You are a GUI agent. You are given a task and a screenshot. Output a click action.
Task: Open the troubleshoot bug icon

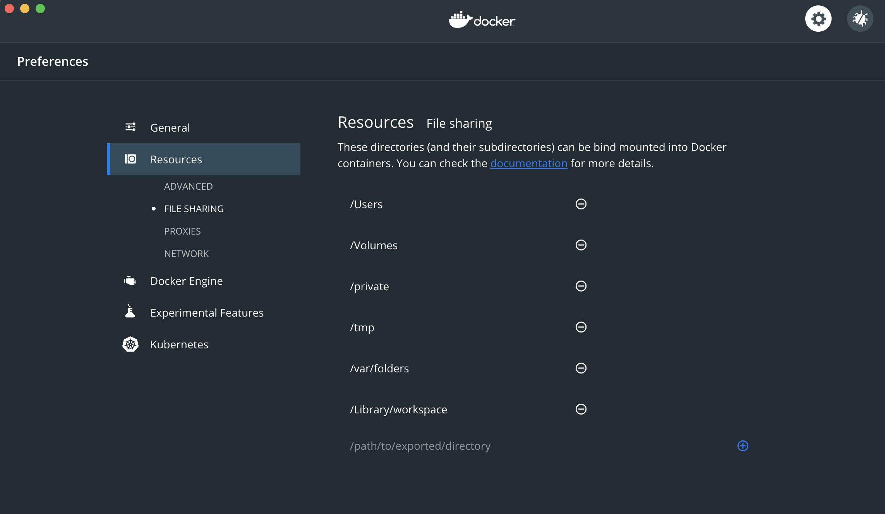860,19
